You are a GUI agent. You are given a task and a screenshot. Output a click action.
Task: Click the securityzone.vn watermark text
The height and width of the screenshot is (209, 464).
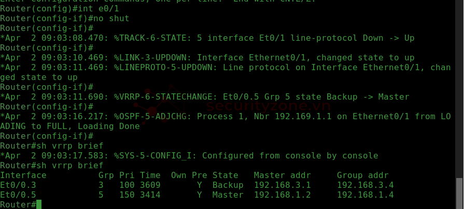pyautogui.click(x=268, y=106)
